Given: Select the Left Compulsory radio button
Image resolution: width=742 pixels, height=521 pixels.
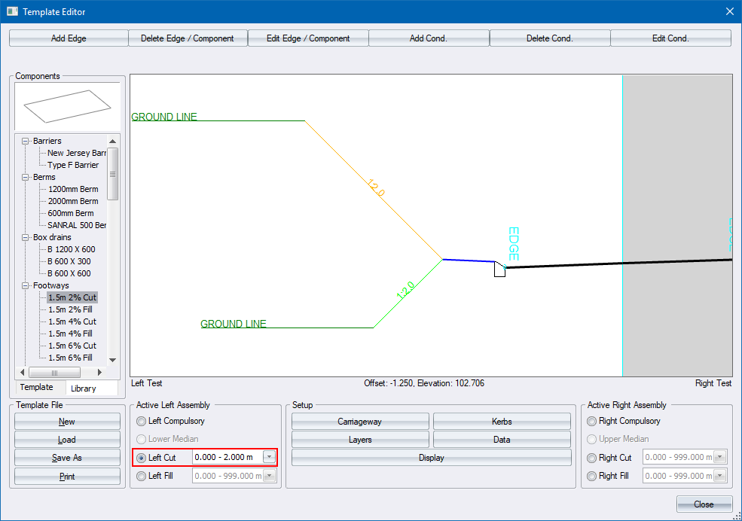Looking at the screenshot, I should [142, 422].
